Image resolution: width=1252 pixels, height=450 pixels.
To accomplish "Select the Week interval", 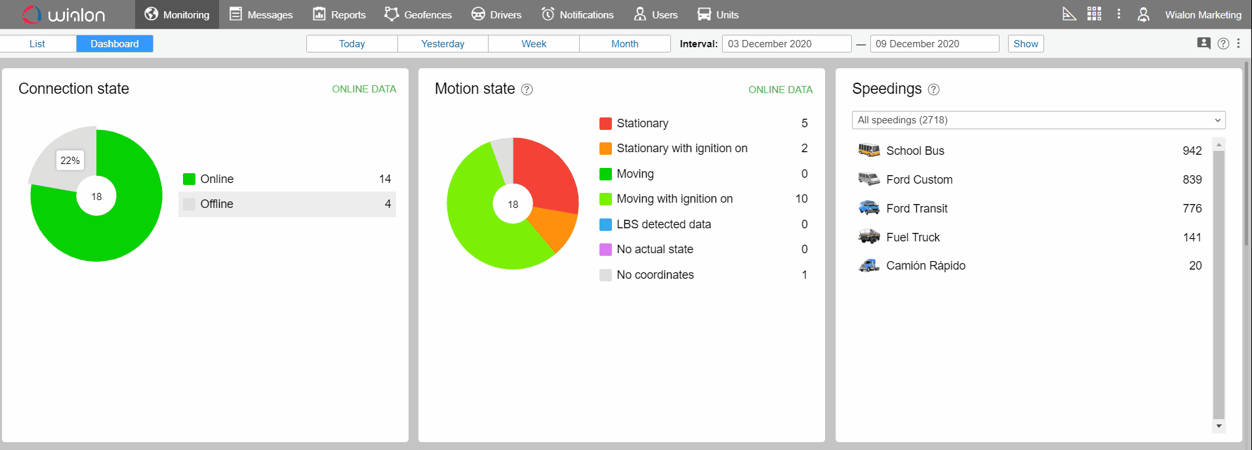I will tap(534, 43).
